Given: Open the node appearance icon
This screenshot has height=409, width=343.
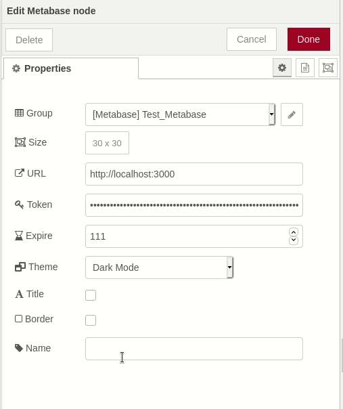Looking at the screenshot, I should (328, 68).
